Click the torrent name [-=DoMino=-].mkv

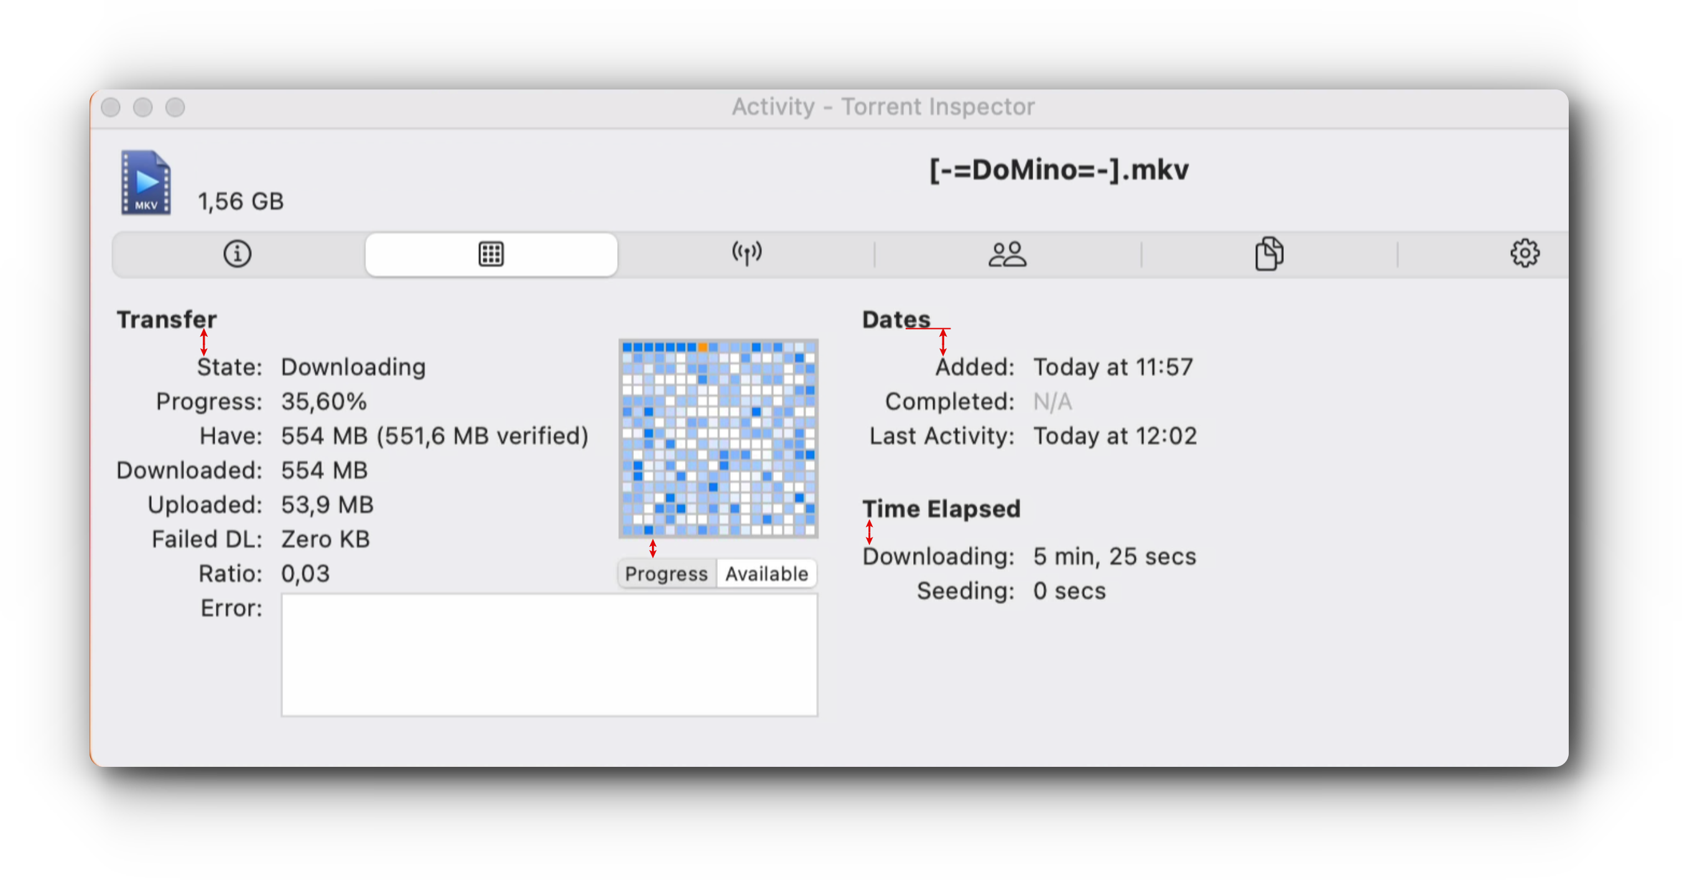click(x=1059, y=170)
